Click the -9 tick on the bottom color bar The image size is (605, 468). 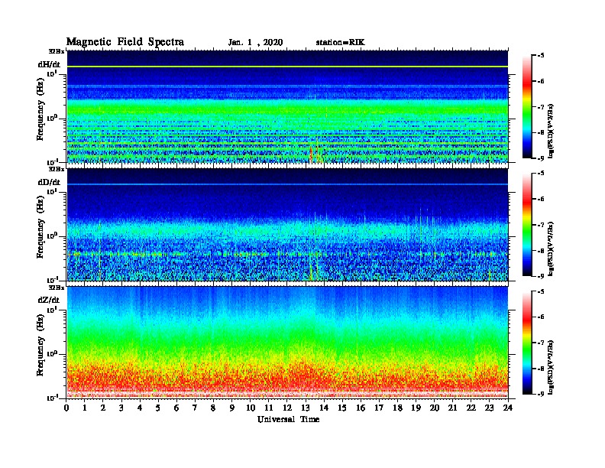coord(540,394)
